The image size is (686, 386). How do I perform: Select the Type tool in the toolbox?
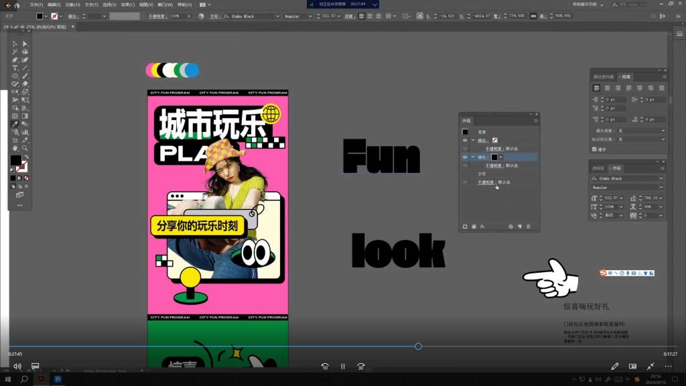15,68
